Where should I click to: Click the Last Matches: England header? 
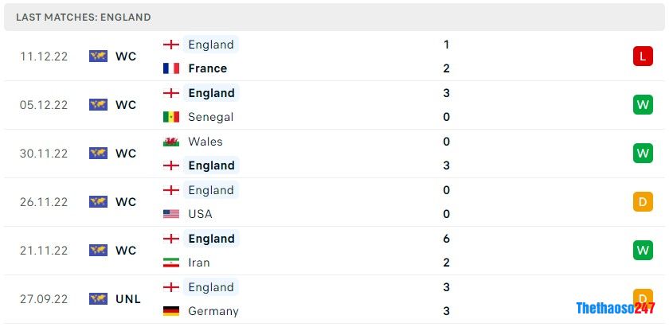83,17
